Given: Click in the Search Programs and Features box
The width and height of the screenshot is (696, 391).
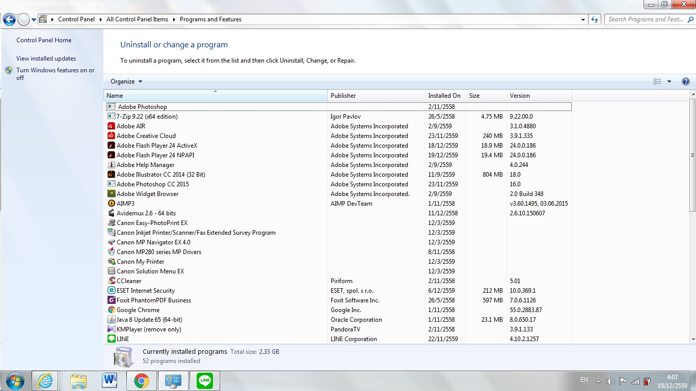Looking at the screenshot, I should tap(646, 19).
